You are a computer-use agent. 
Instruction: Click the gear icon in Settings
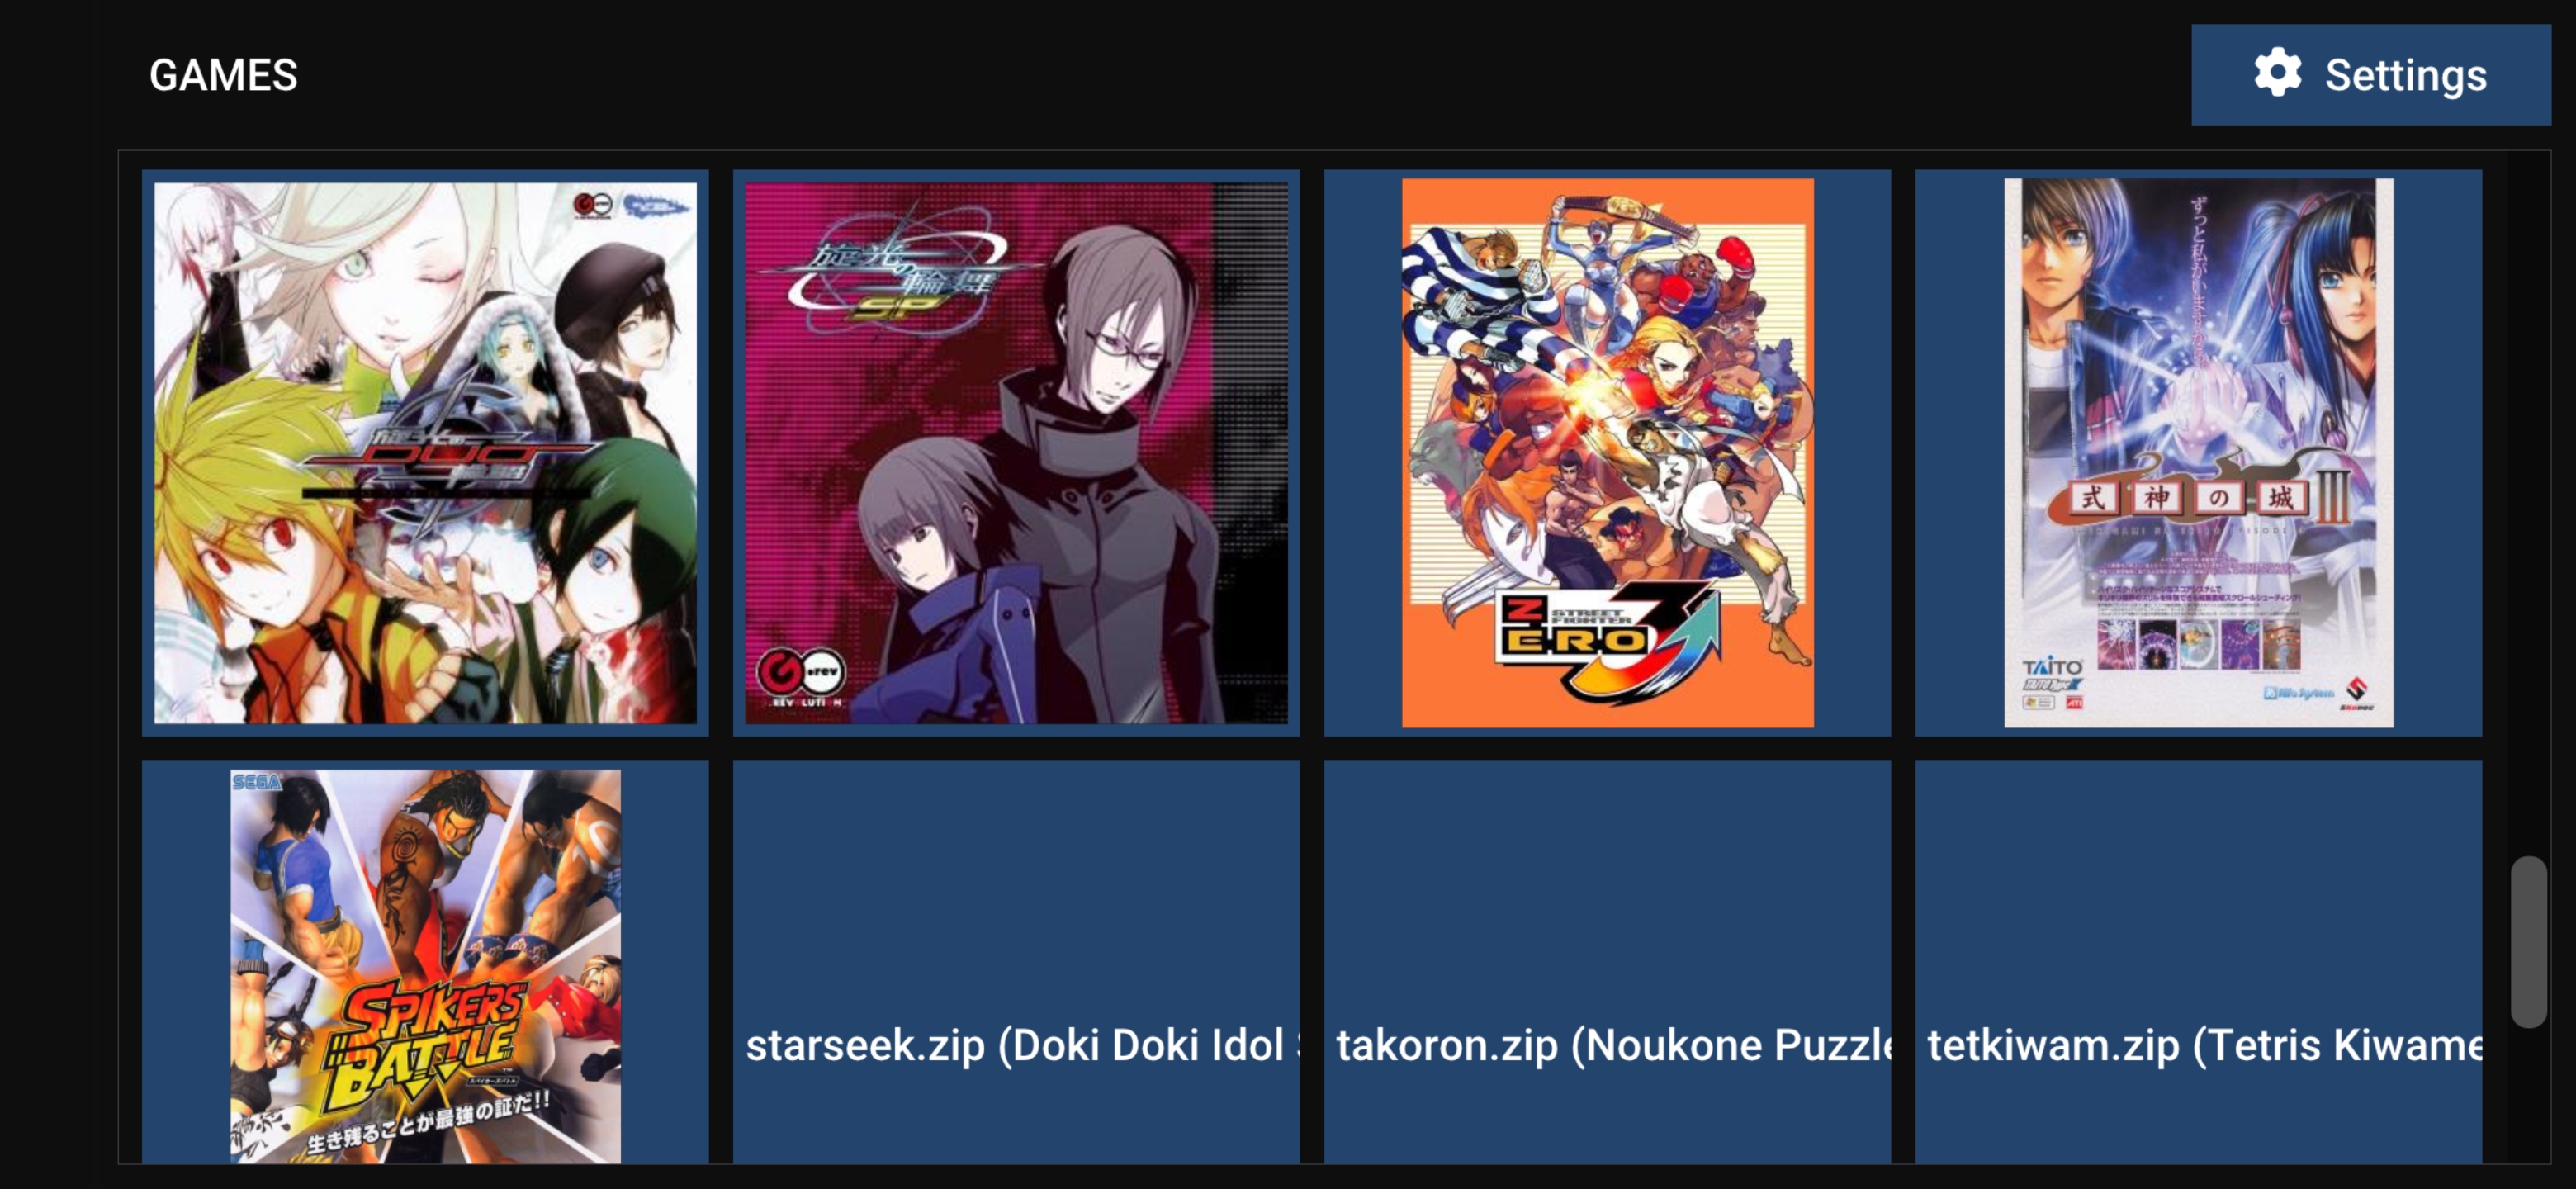(x=2277, y=73)
